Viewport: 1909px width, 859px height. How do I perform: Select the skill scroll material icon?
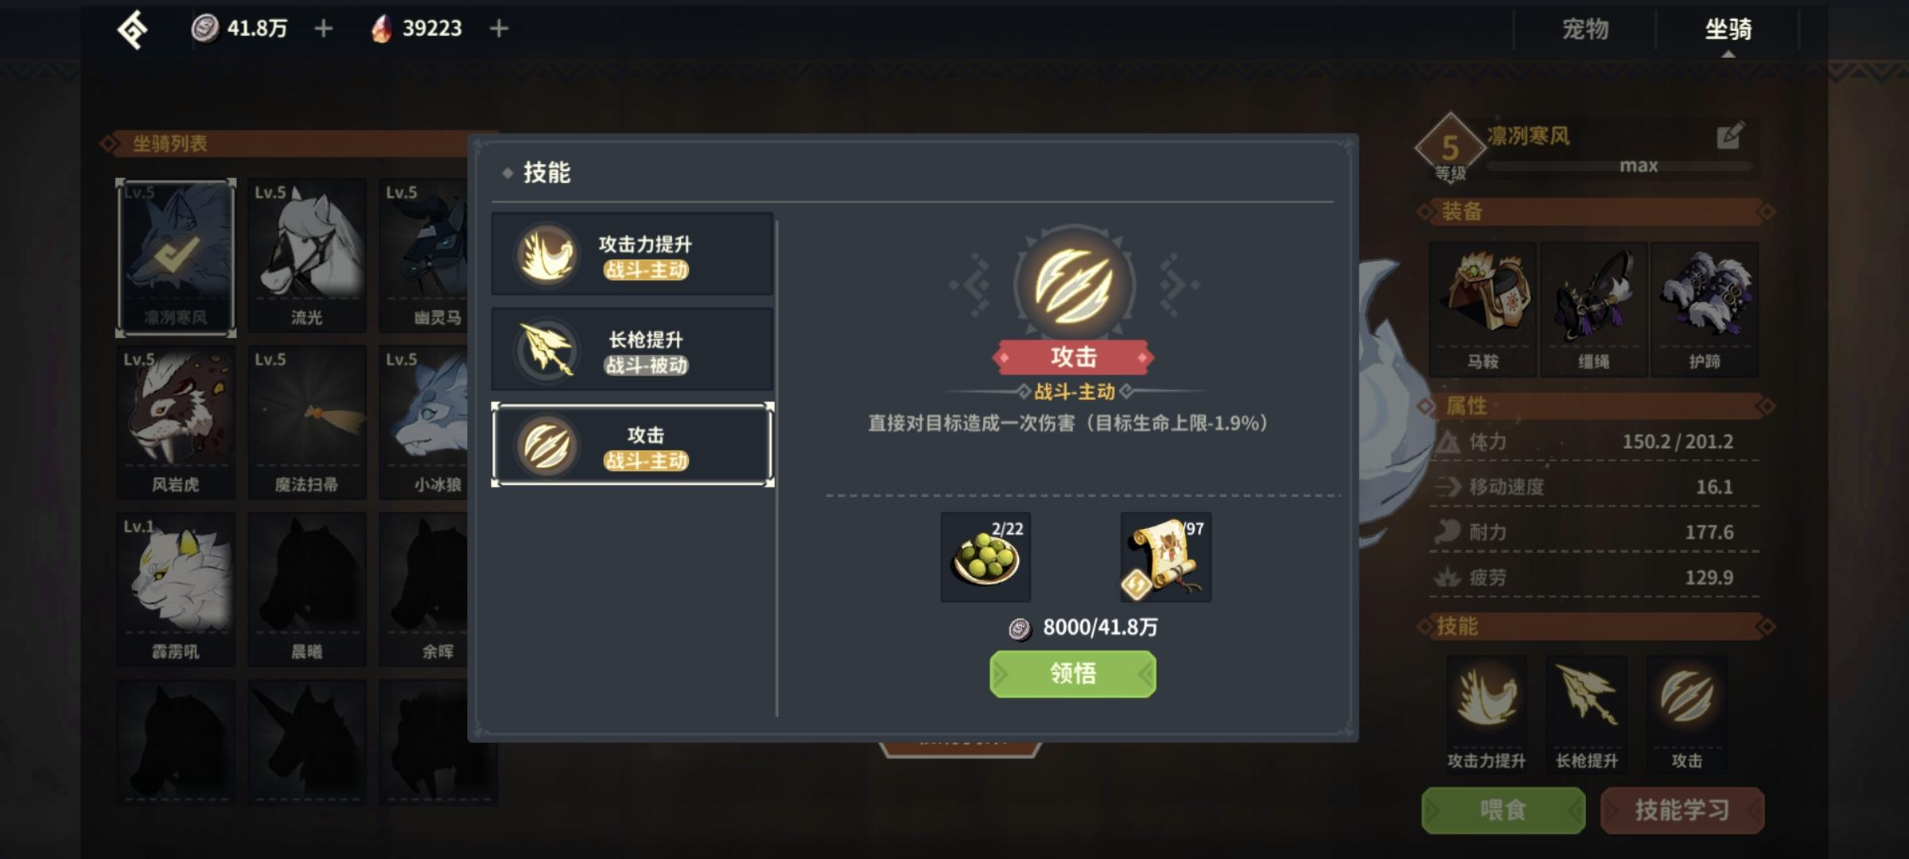[x=1166, y=557]
